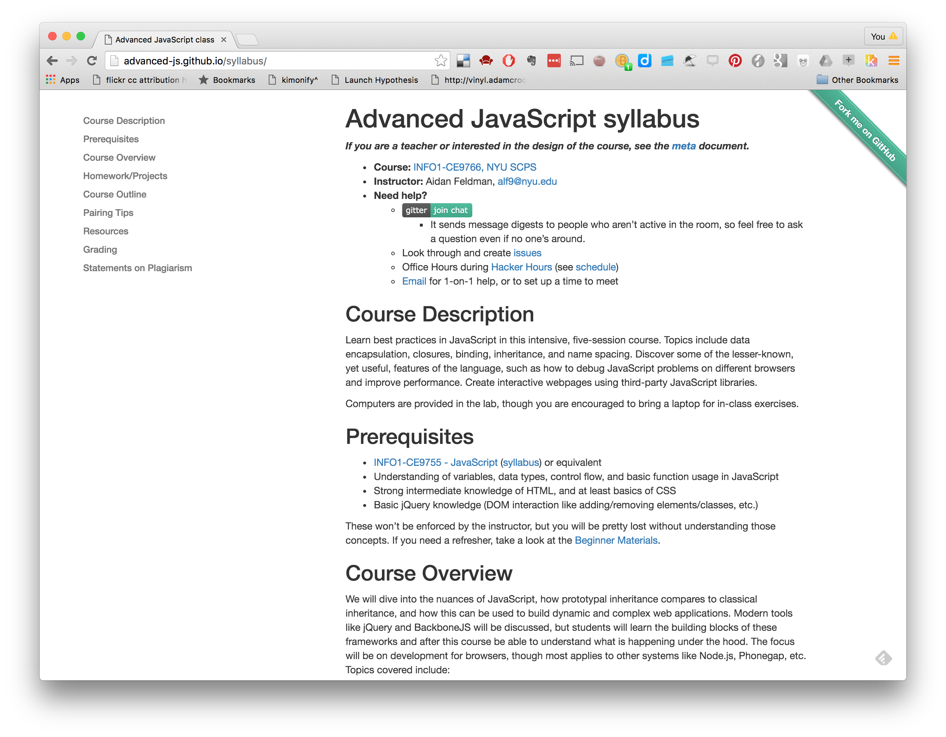Image resolution: width=946 pixels, height=737 pixels.
Task: Open the 'You' profile button
Action: pyautogui.click(x=884, y=36)
